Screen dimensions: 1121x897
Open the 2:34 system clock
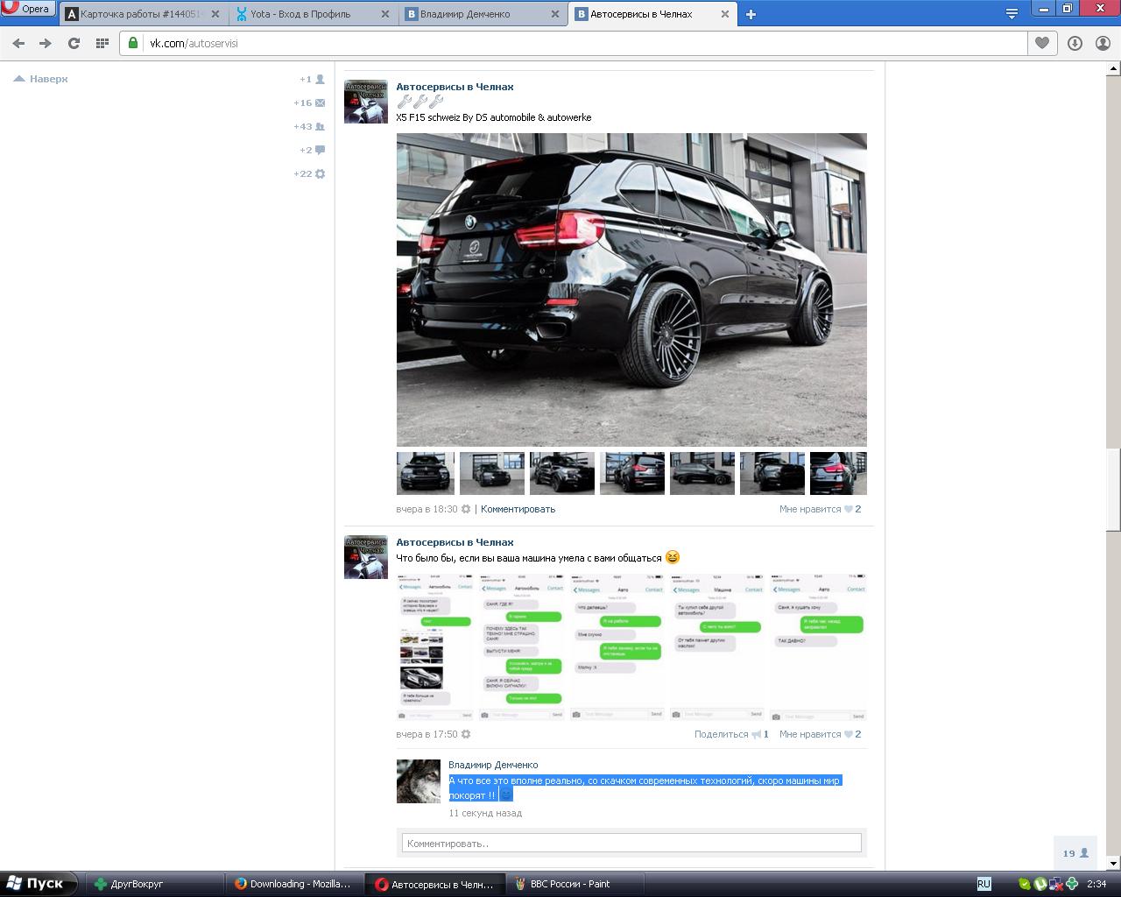pyautogui.click(x=1096, y=884)
